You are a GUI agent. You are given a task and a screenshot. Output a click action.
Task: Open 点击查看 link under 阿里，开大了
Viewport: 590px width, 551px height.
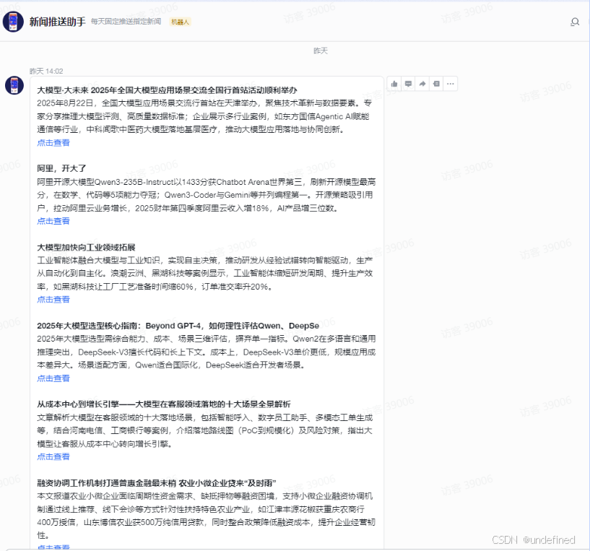pyautogui.click(x=53, y=221)
